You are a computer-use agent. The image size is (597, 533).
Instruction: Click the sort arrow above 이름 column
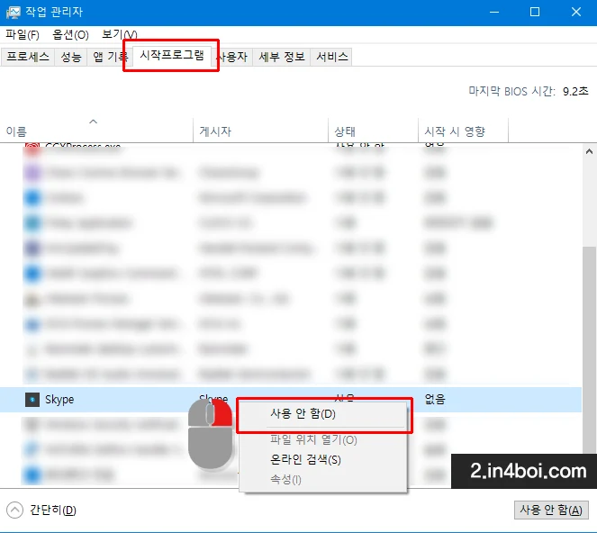(x=93, y=122)
